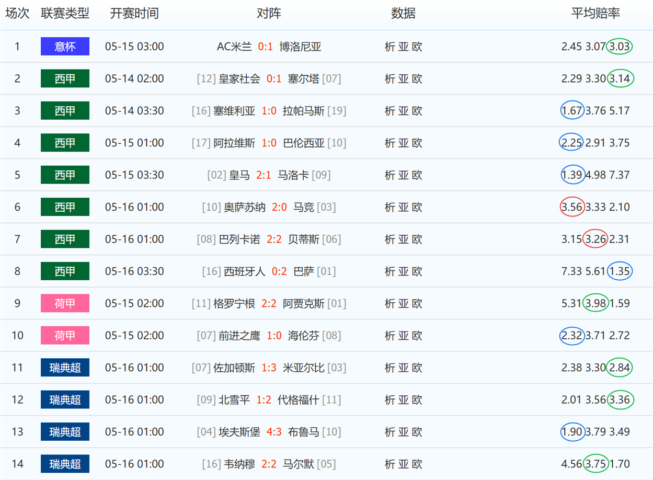653x480 pixels.
Task: Click the 4:3 score of 埃夫斯堡 match
Action: (274, 432)
